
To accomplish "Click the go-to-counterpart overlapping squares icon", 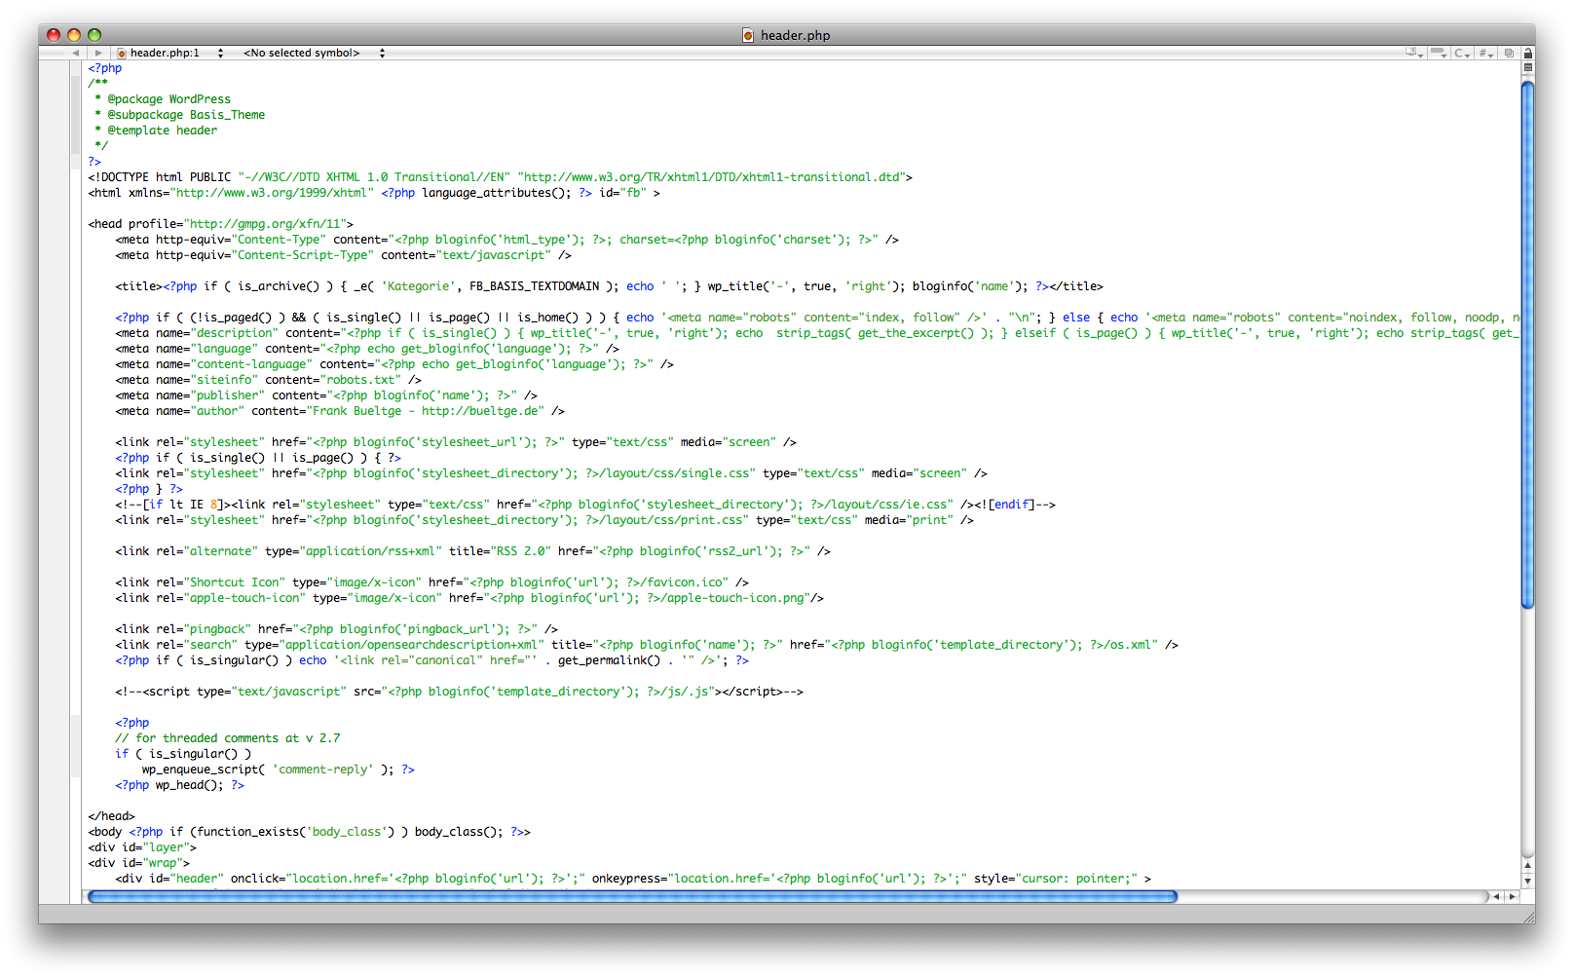I will (x=1509, y=53).
